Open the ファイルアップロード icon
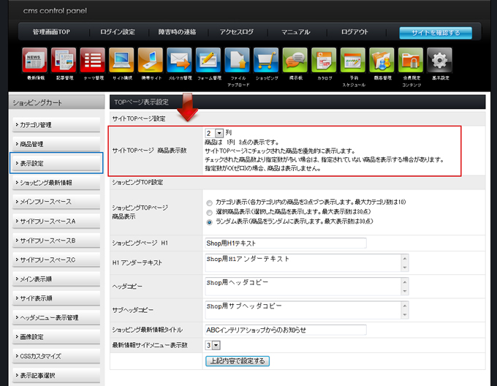This screenshot has width=497, height=386. tap(237, 60)
